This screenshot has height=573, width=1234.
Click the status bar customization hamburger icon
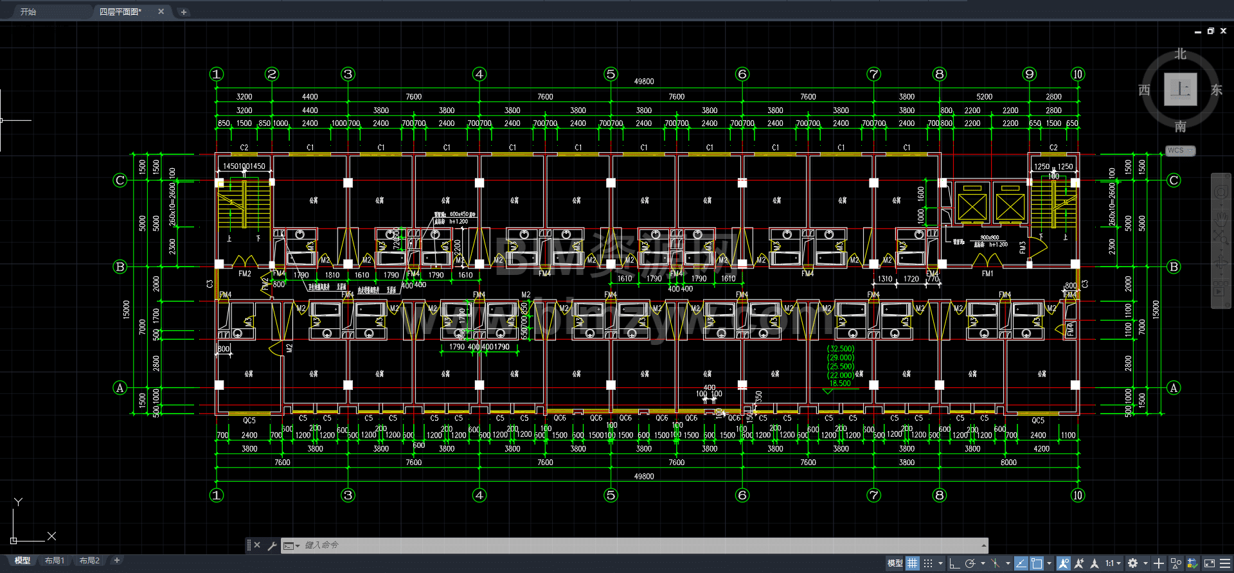(1225, 563)
